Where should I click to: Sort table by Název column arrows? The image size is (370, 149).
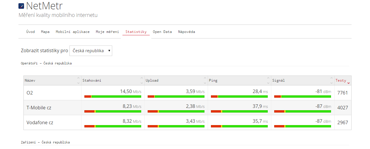[78, 80]
